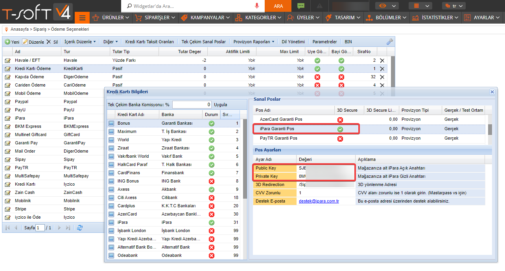505x271 pixels.
Task: Toggle 3D Secure status for iPara Garanti Pos
Action: 340,129
